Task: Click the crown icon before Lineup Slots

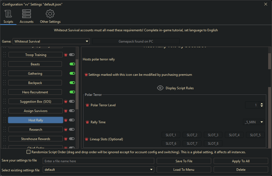Action: click(x=87, y=139)
